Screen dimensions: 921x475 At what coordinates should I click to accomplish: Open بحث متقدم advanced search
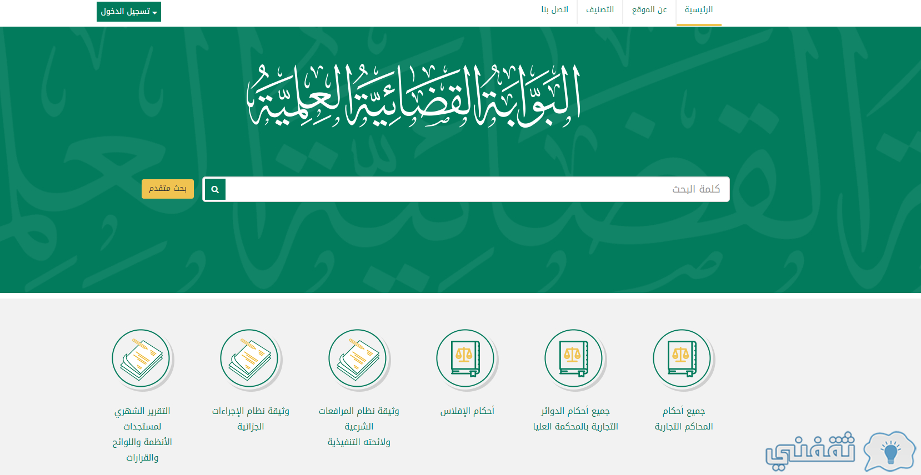tap(168, 189)
